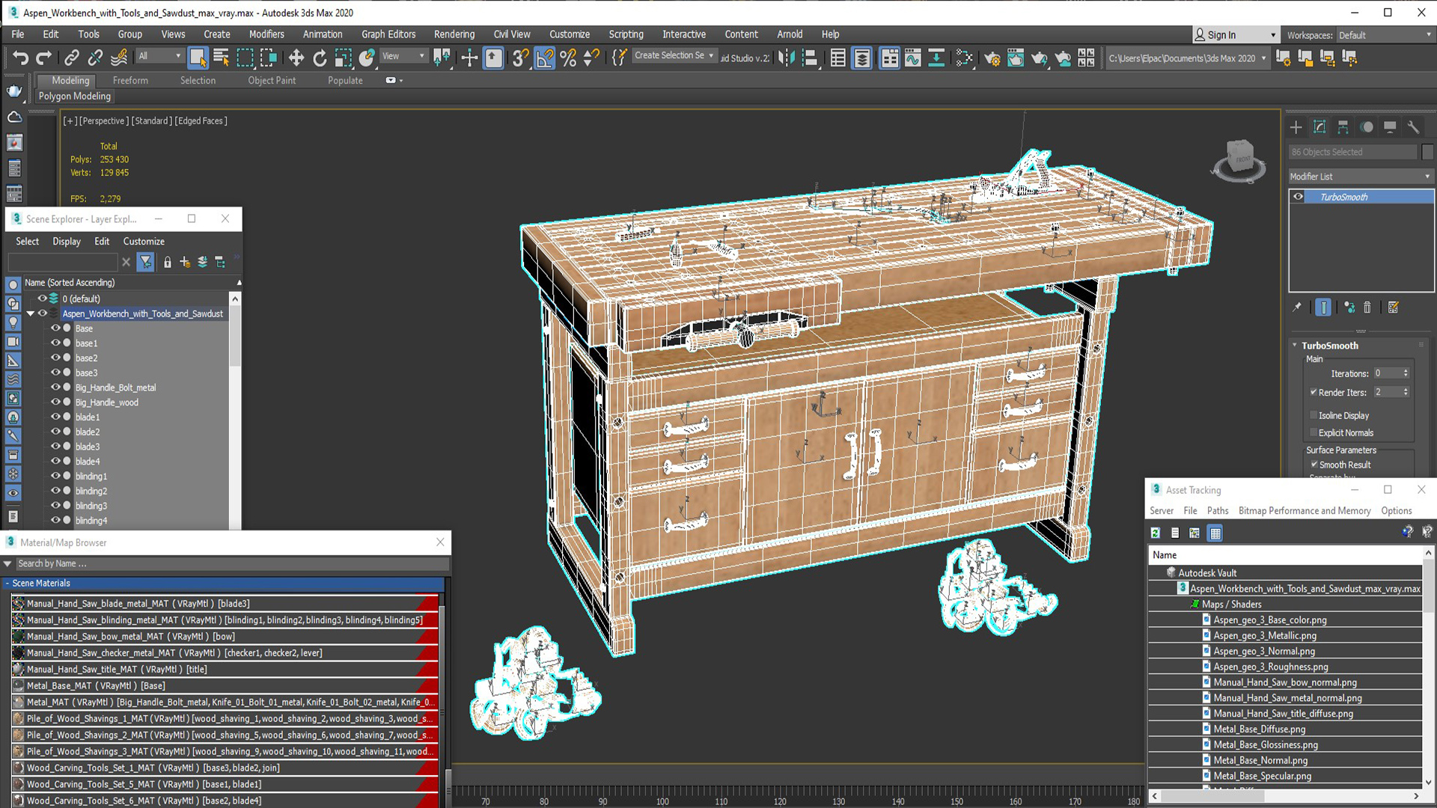The image size is (1437, 808).
Task: Open the Rendering menu
Action: click(x=454, y=34)
